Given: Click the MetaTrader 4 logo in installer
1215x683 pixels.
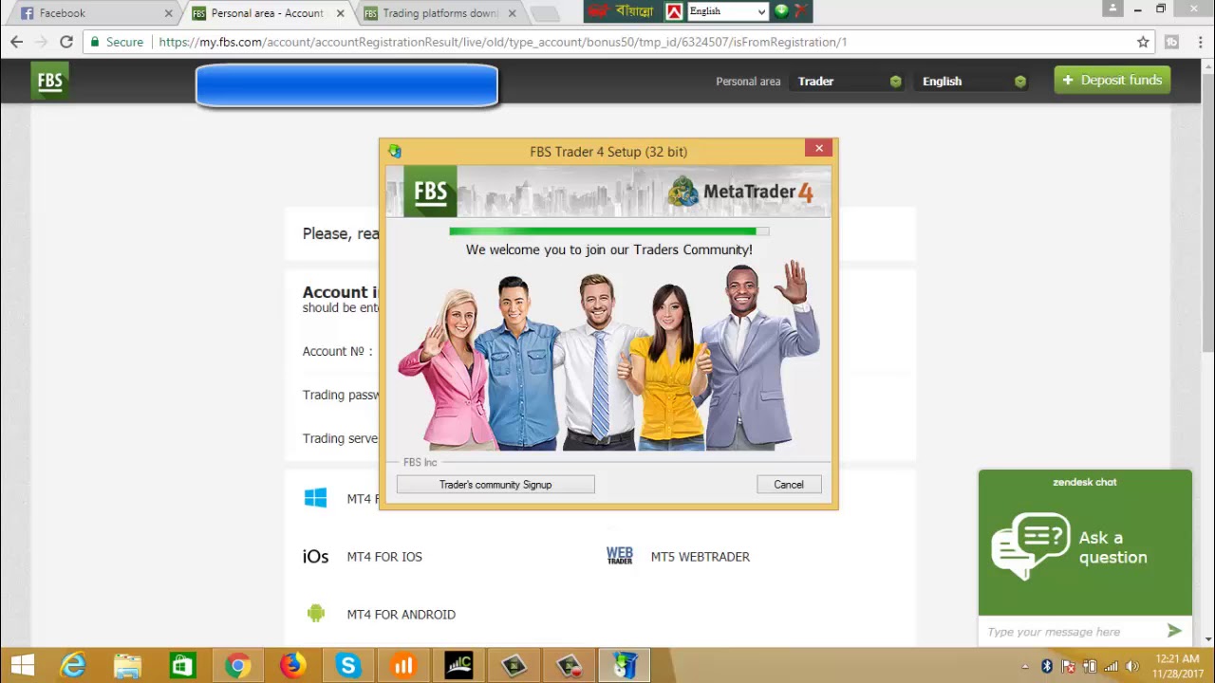Looking at the screenshot, I should pyautogui.click(x=740, y=192).
